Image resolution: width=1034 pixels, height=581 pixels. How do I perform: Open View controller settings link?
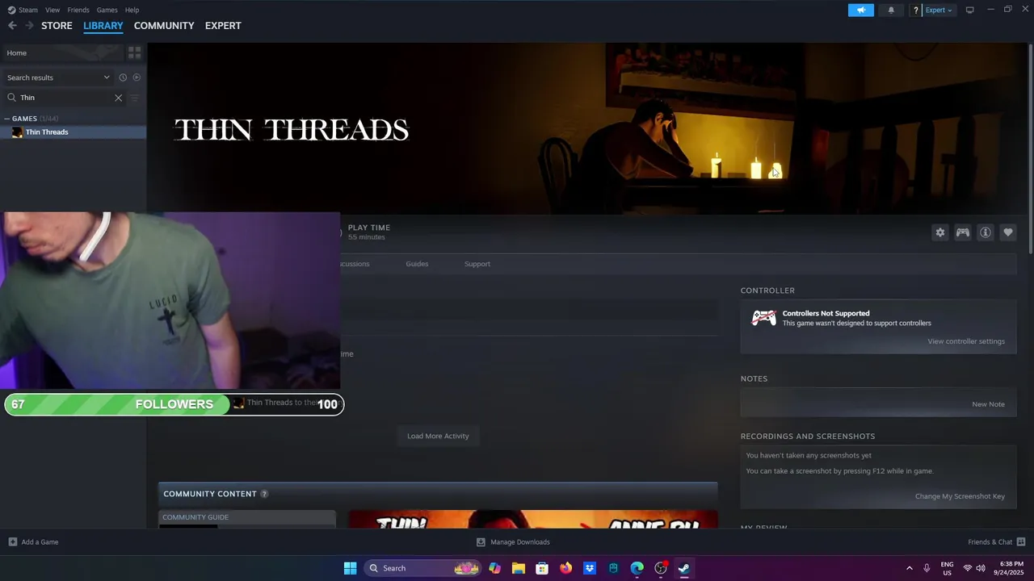click(x=966, y=341)
